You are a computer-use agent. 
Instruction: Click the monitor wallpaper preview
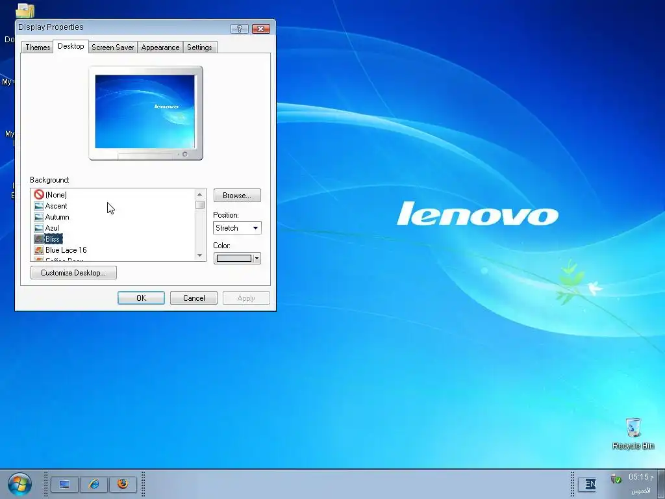(x=145, y=112)
